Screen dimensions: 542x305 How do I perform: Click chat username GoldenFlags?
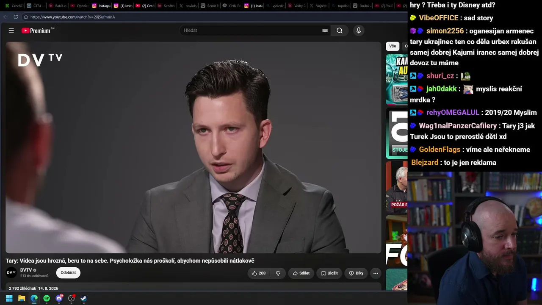point(440,150)
